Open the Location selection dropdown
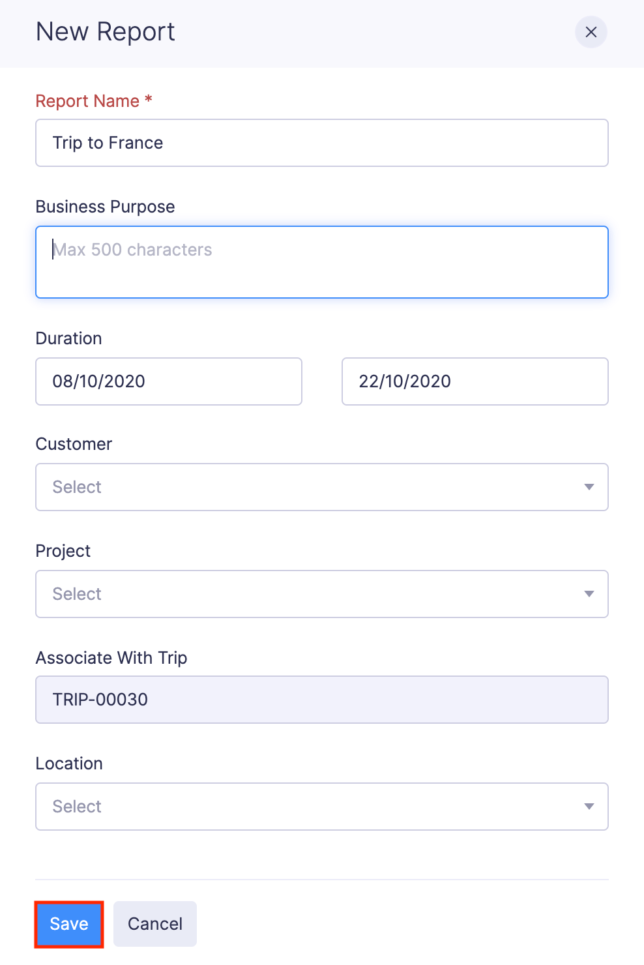This screenshot has width=644, height=965. tap(322, 807)
